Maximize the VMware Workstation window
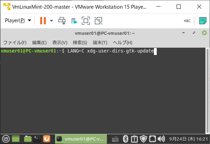The width and height of the screenshot is (210, 144). click(x=179, y=7)
